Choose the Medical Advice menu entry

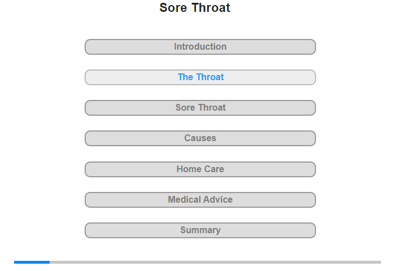pos(200,200)
